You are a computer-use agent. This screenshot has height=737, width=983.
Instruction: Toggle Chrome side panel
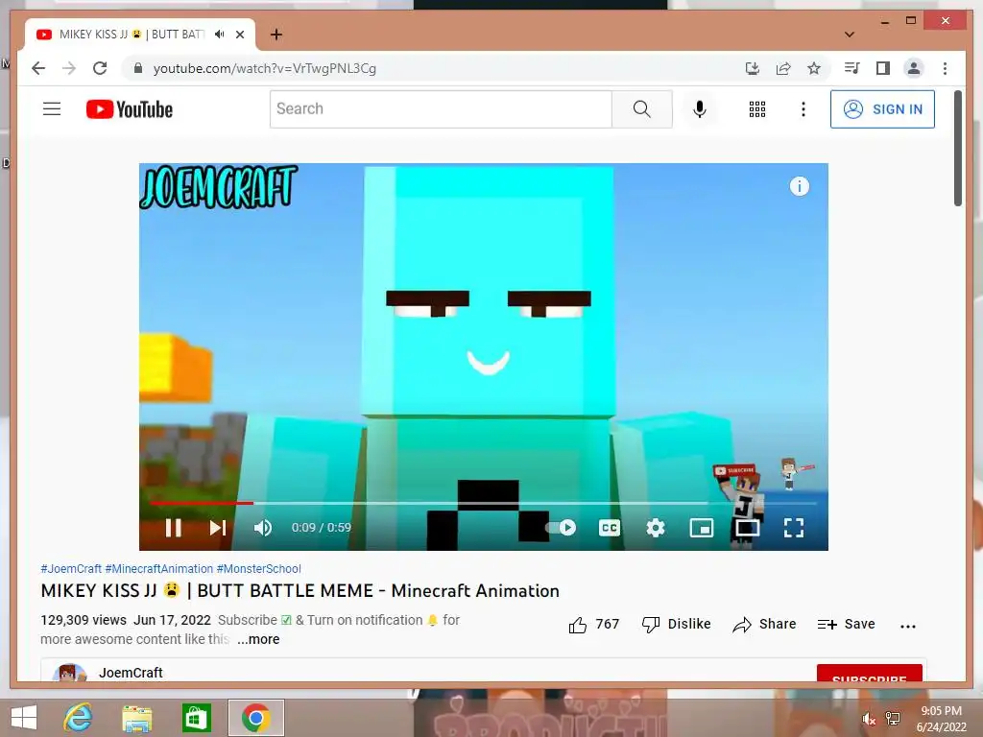tap(883, 68)
